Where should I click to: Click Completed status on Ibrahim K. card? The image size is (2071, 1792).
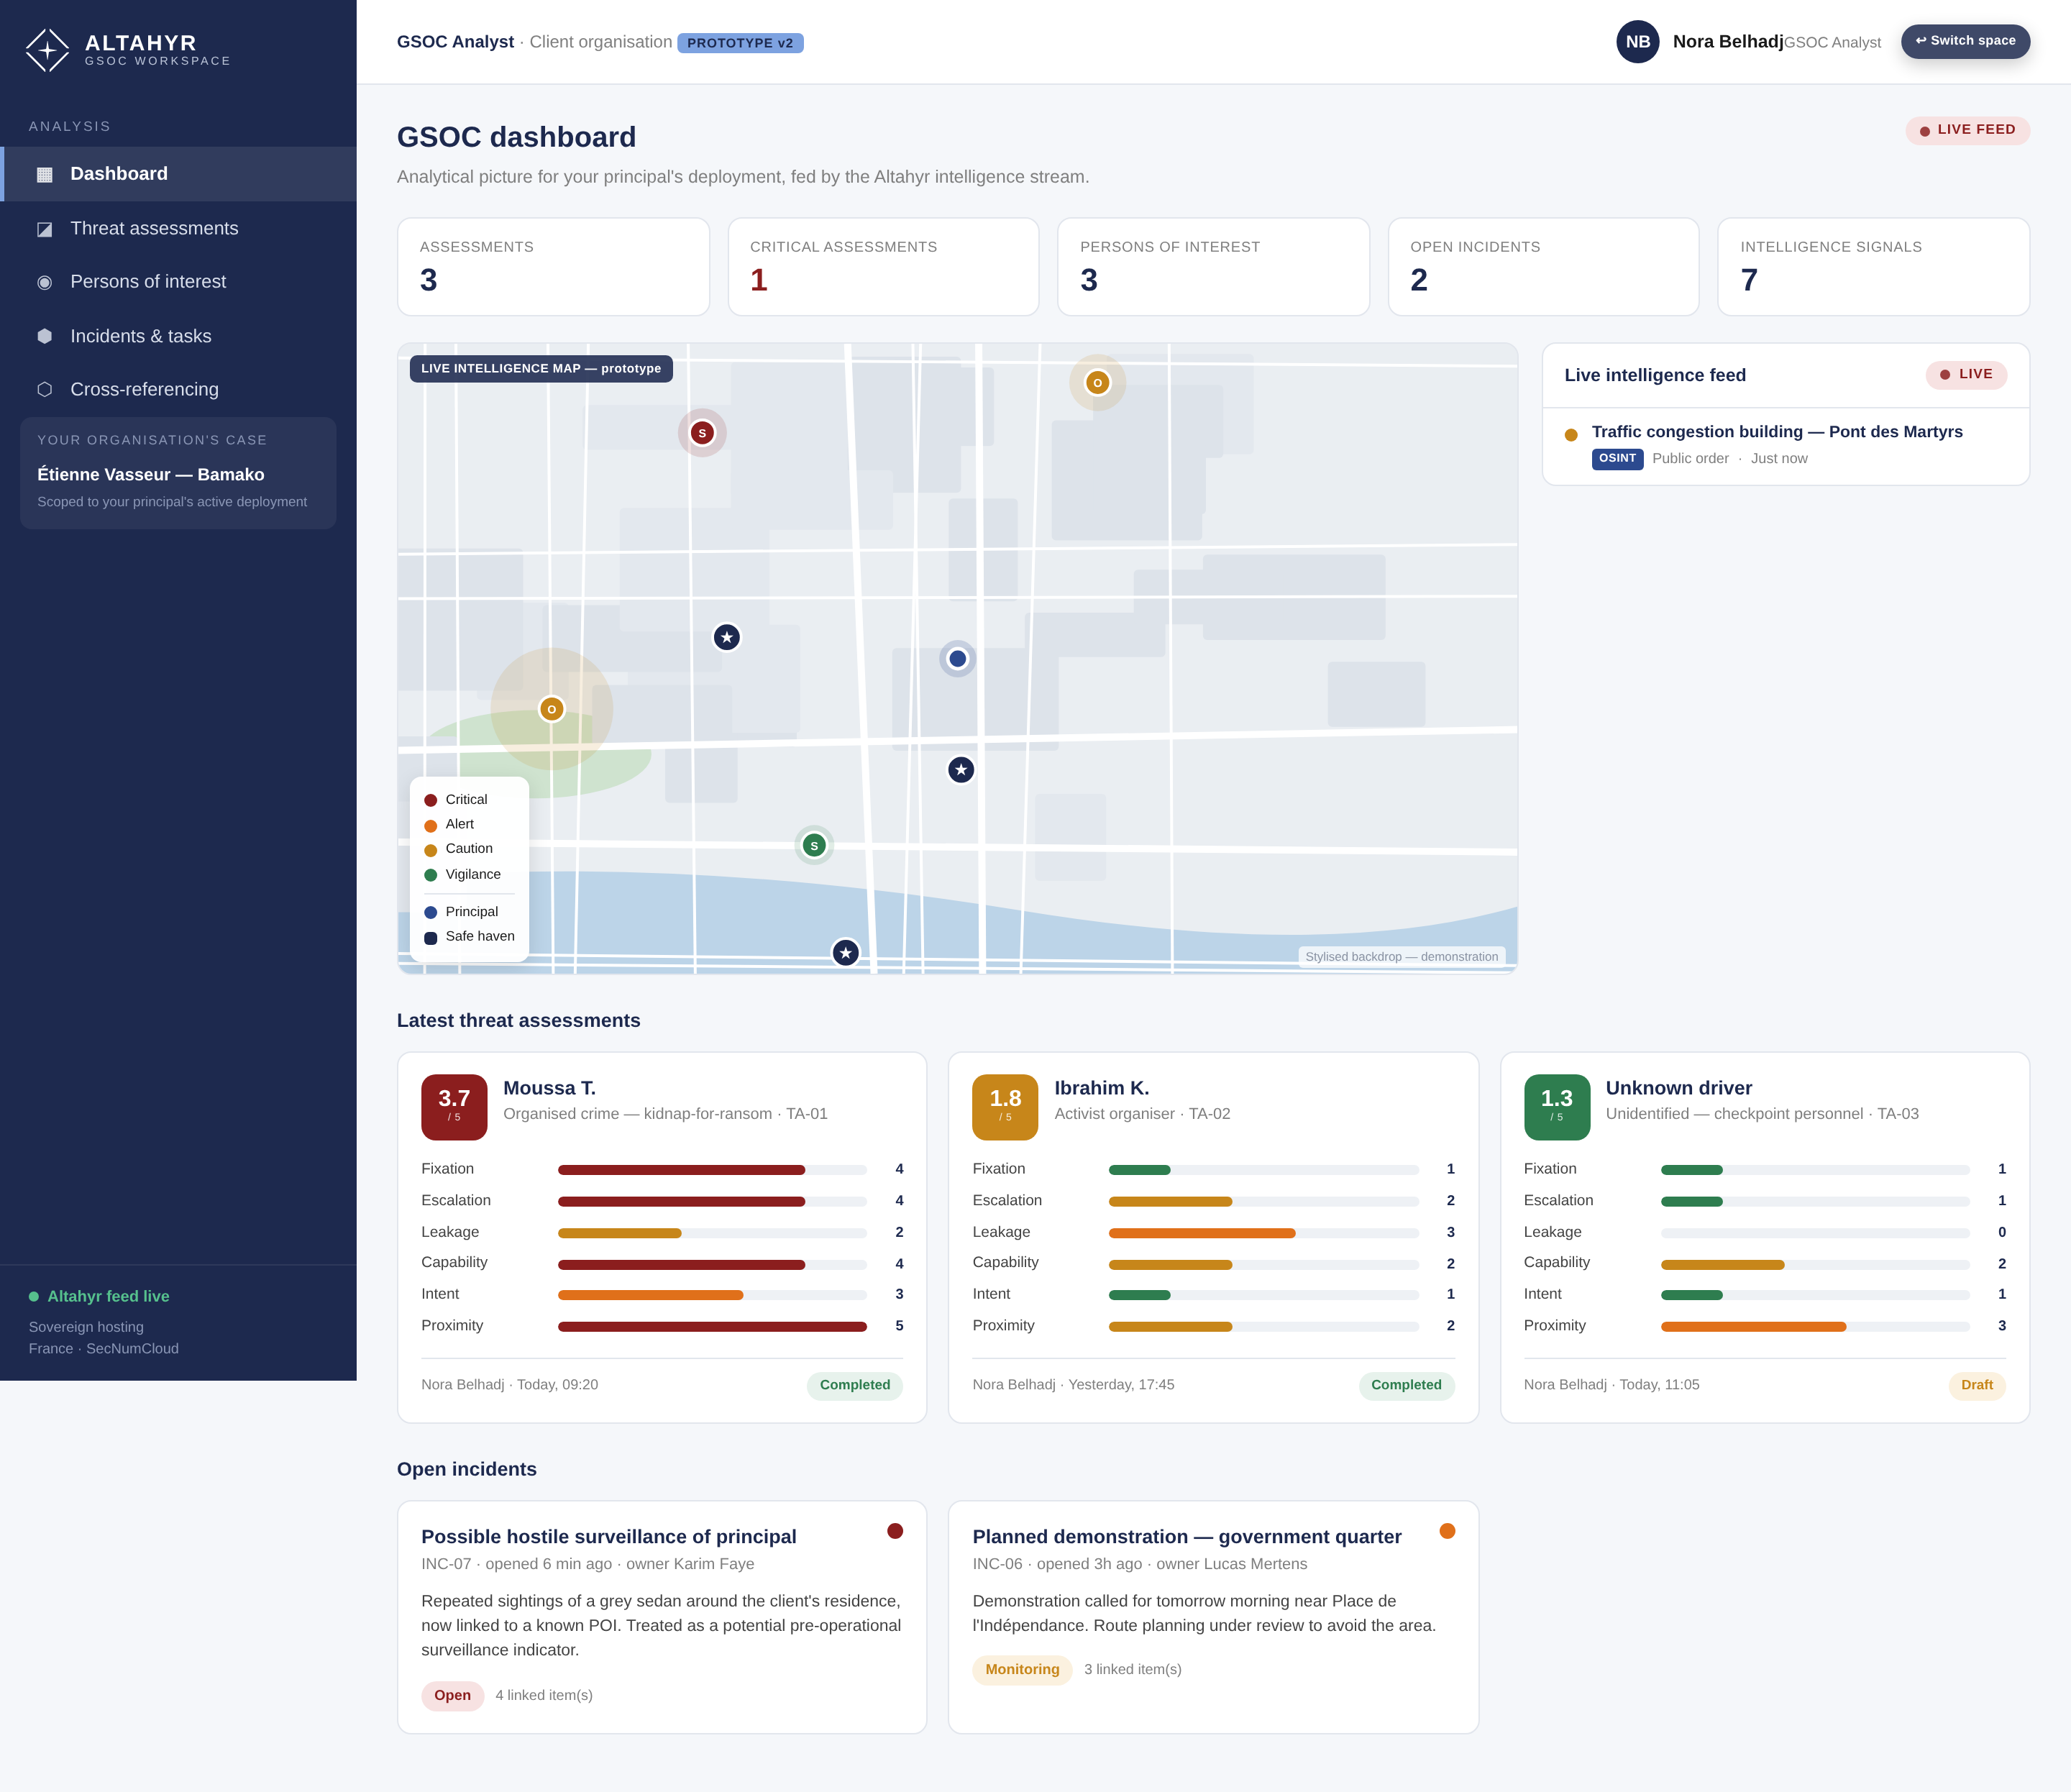click(x=1406, y=1385)
